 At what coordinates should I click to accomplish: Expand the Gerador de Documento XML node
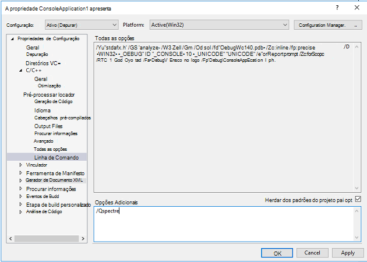(x=21, y=180)
